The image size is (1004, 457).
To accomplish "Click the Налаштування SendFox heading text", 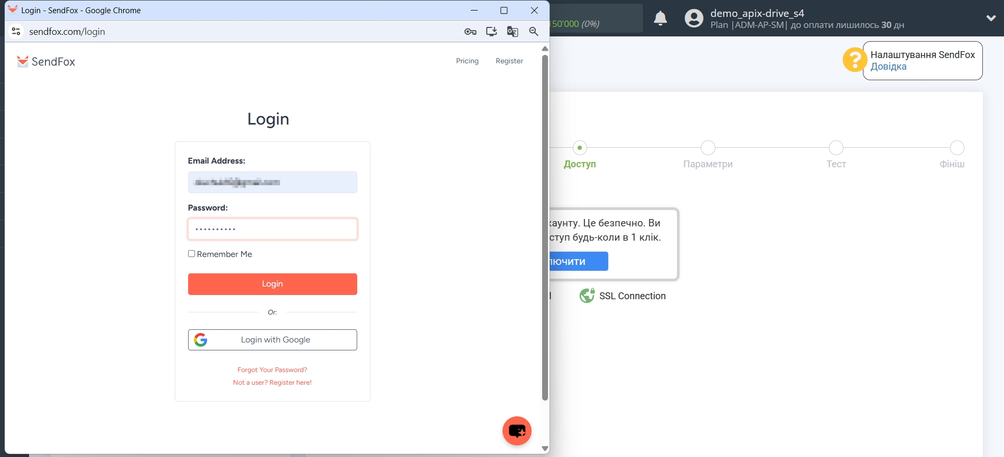I will 923,55.
